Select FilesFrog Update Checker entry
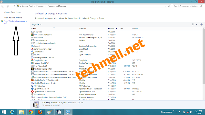 pyautogui.click(x=90, y=57)
